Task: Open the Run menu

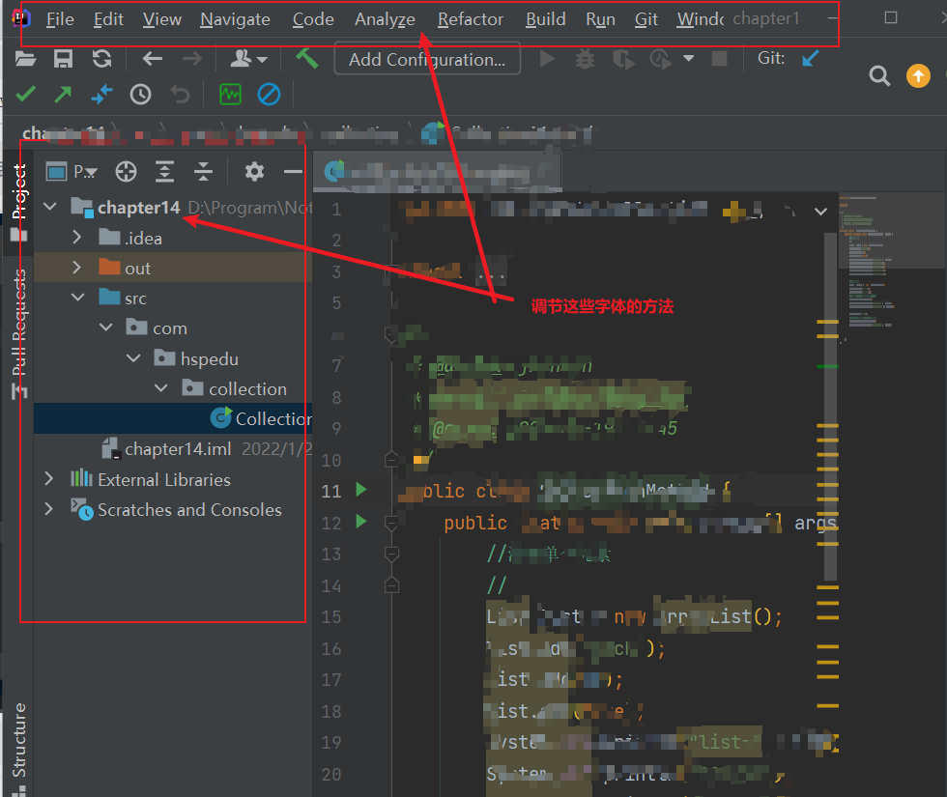Action: [x=600, y=19]
